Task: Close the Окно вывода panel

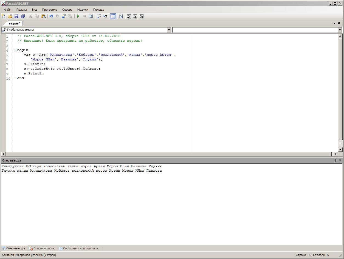Action: pos(340,160)
